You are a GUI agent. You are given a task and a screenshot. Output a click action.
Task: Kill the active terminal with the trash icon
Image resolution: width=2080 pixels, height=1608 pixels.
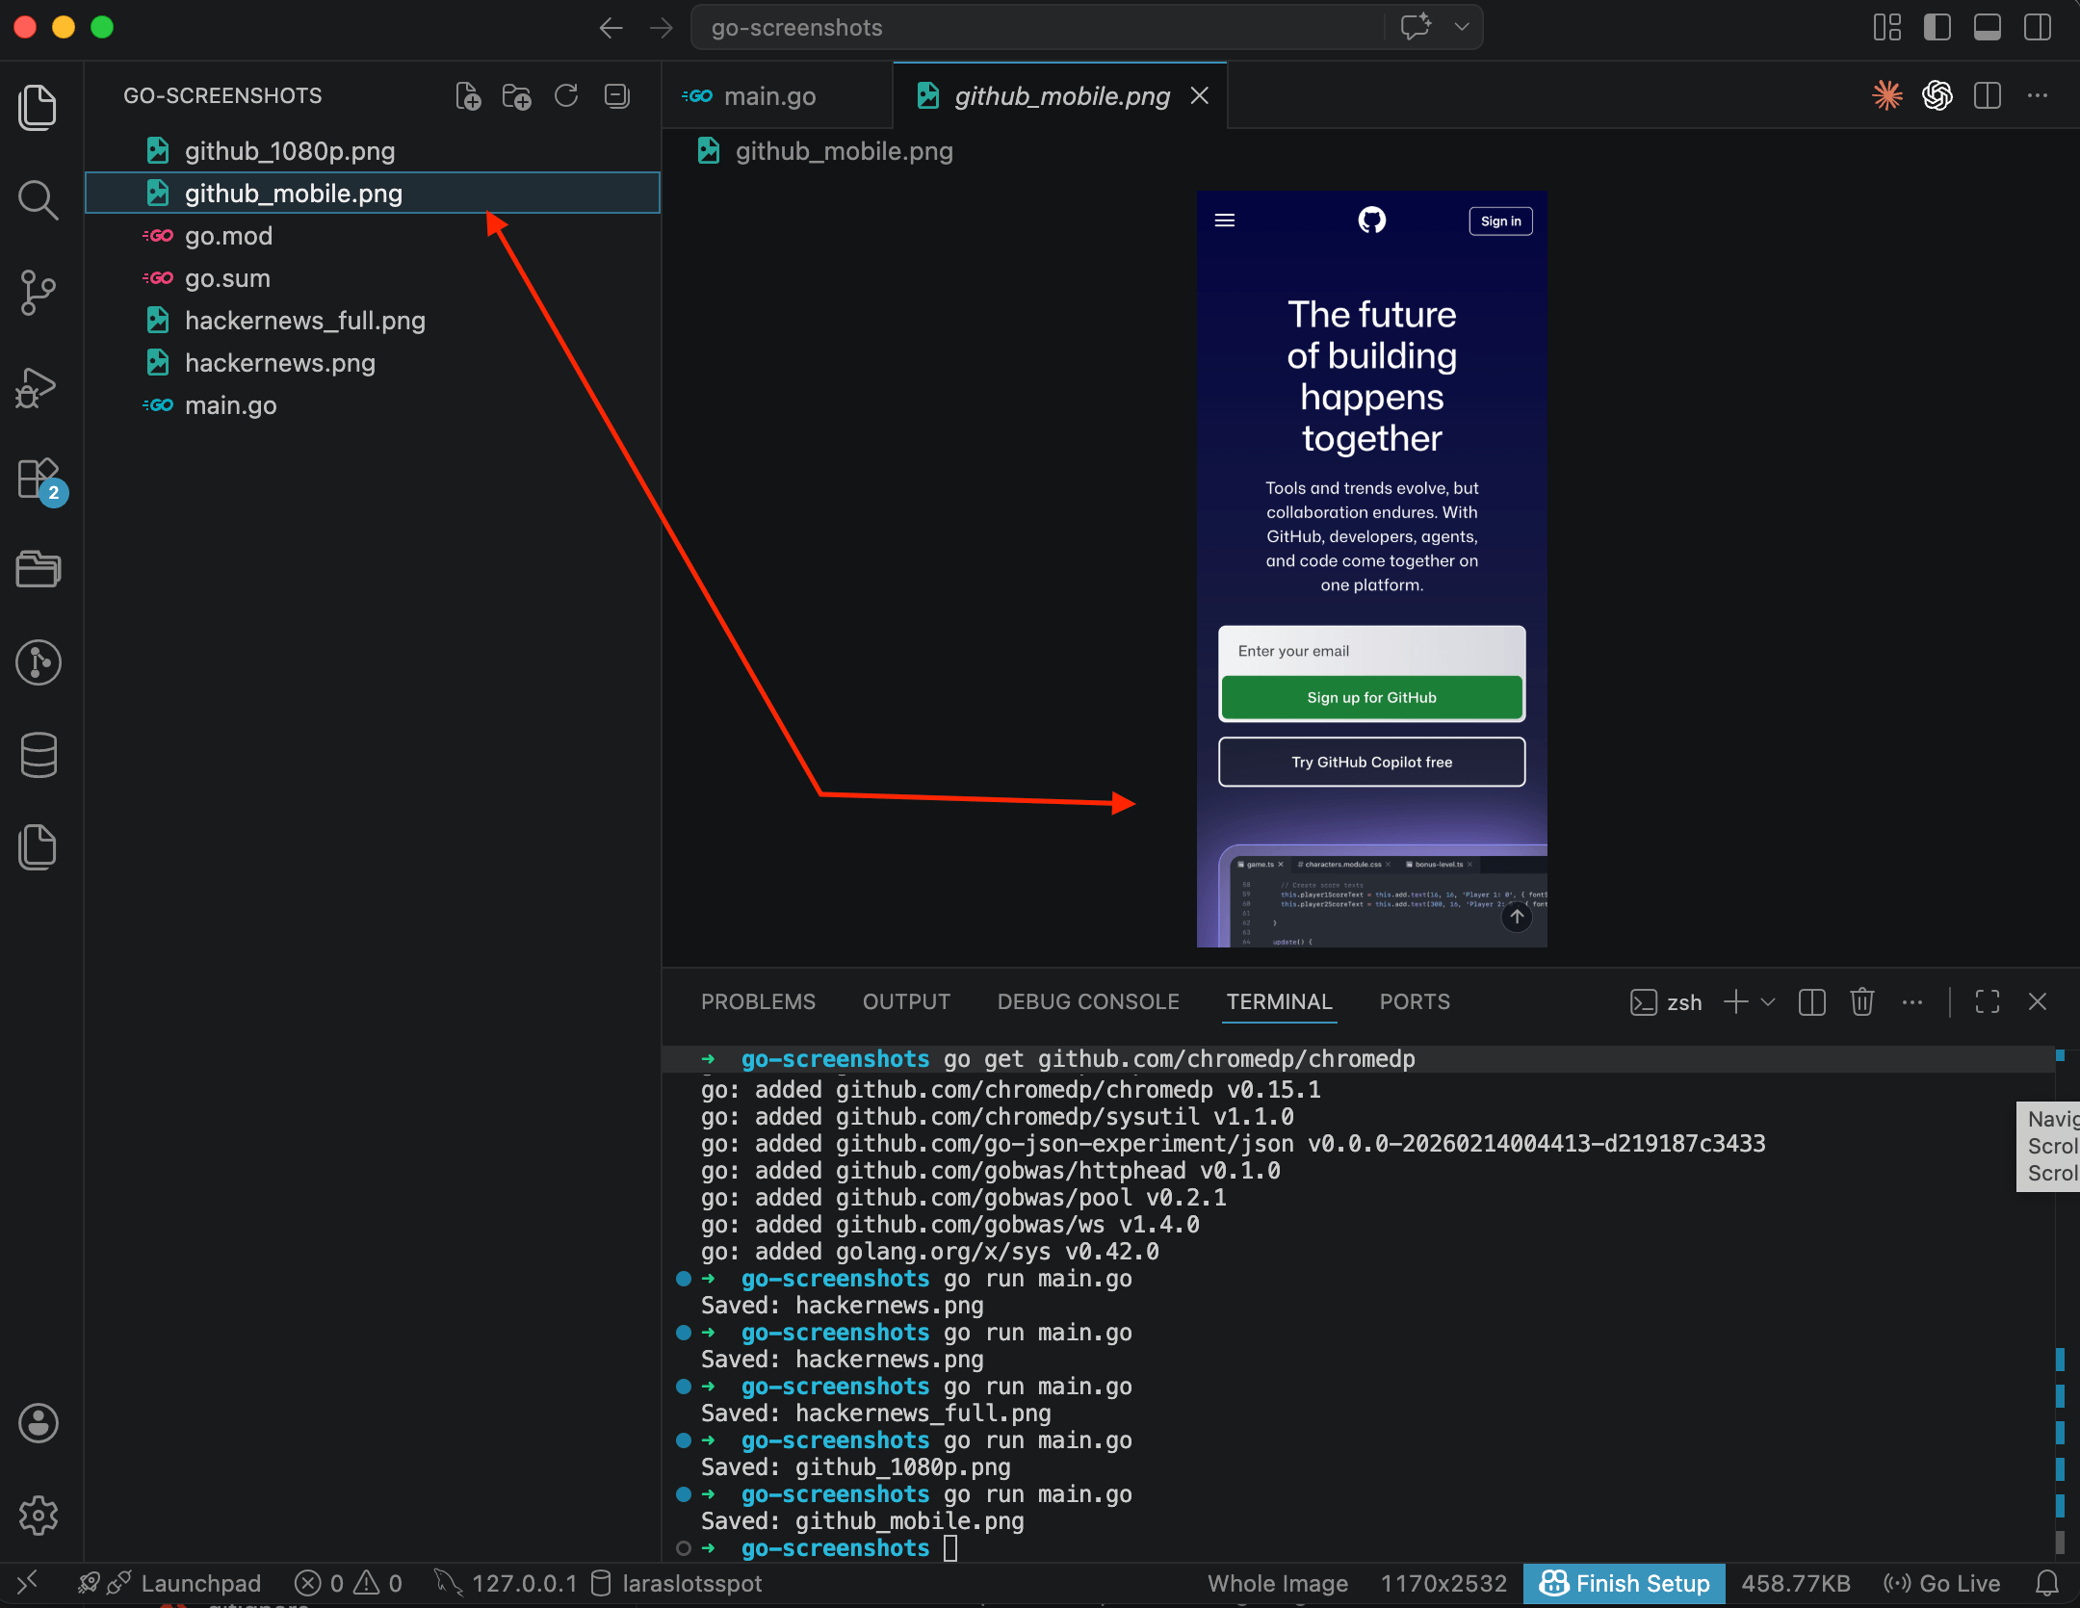(x=1860, y=1002)
